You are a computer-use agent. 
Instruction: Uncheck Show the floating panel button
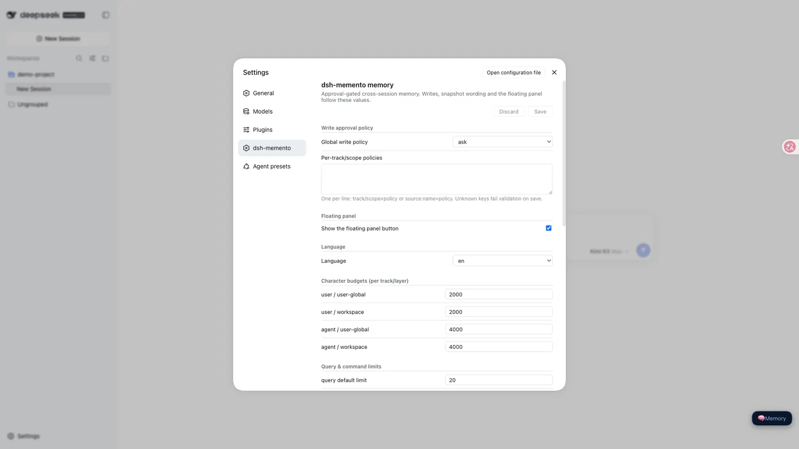click(x=549, y=228)
